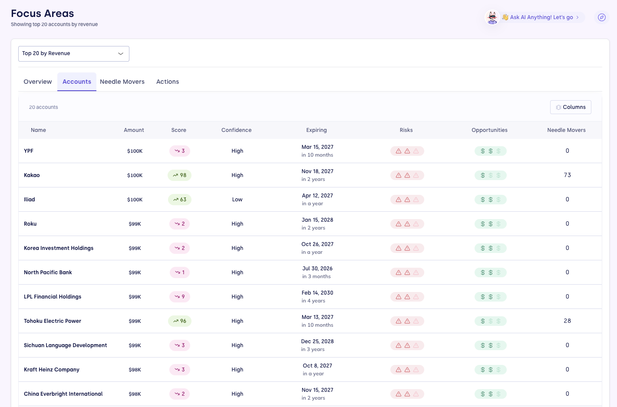The width and height of the screenshot is (617, 407).
Task: Click the YPF score trend badge
Action: [x=179, y=151]
